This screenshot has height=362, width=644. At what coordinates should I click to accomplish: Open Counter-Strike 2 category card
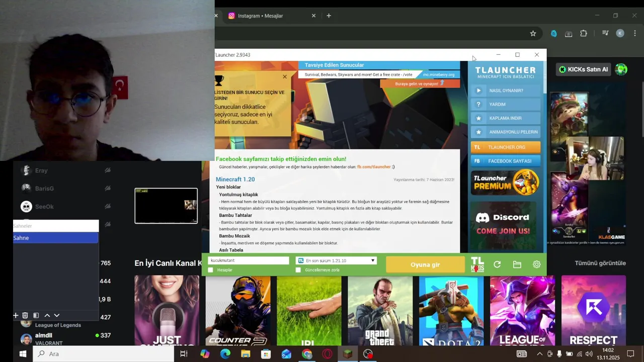237,310
